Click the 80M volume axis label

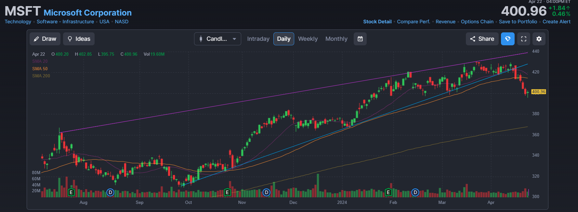tap(36, 173)
